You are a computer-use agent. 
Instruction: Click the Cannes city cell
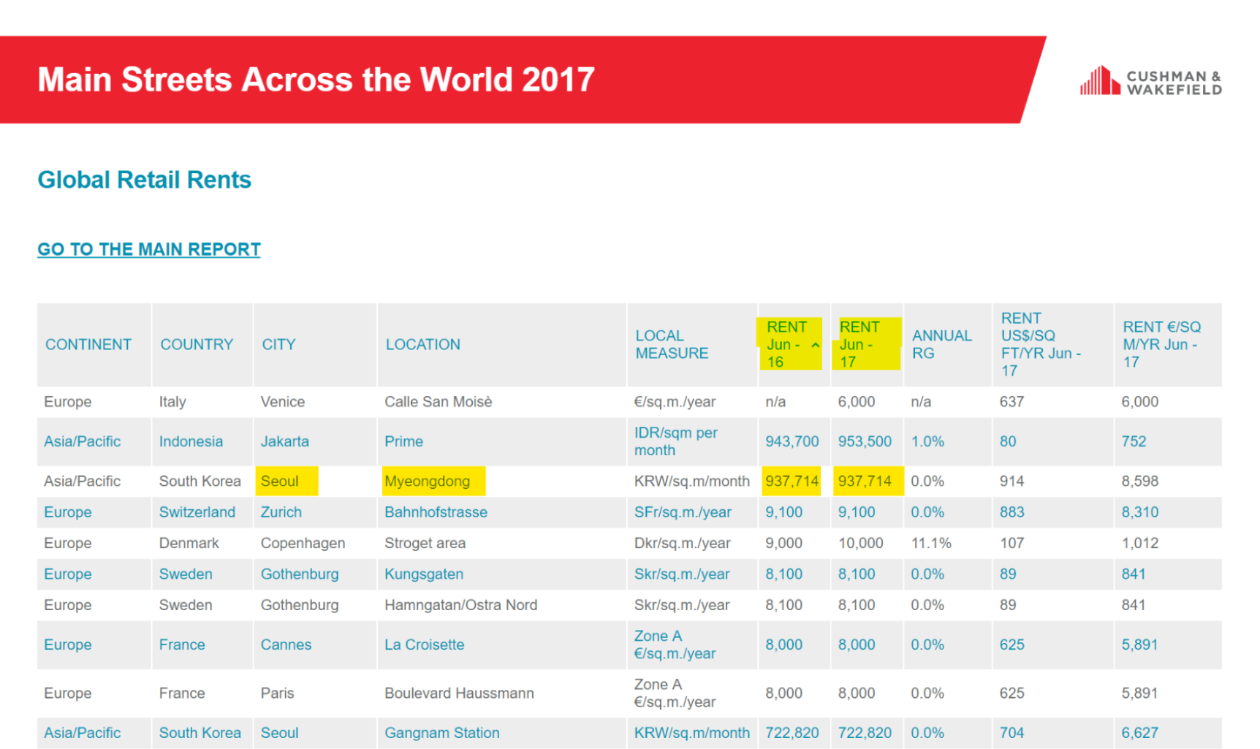click(286, 645)
